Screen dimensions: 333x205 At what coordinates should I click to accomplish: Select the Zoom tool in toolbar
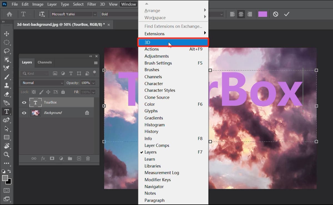pyautogui.click(x=6, y=154)
